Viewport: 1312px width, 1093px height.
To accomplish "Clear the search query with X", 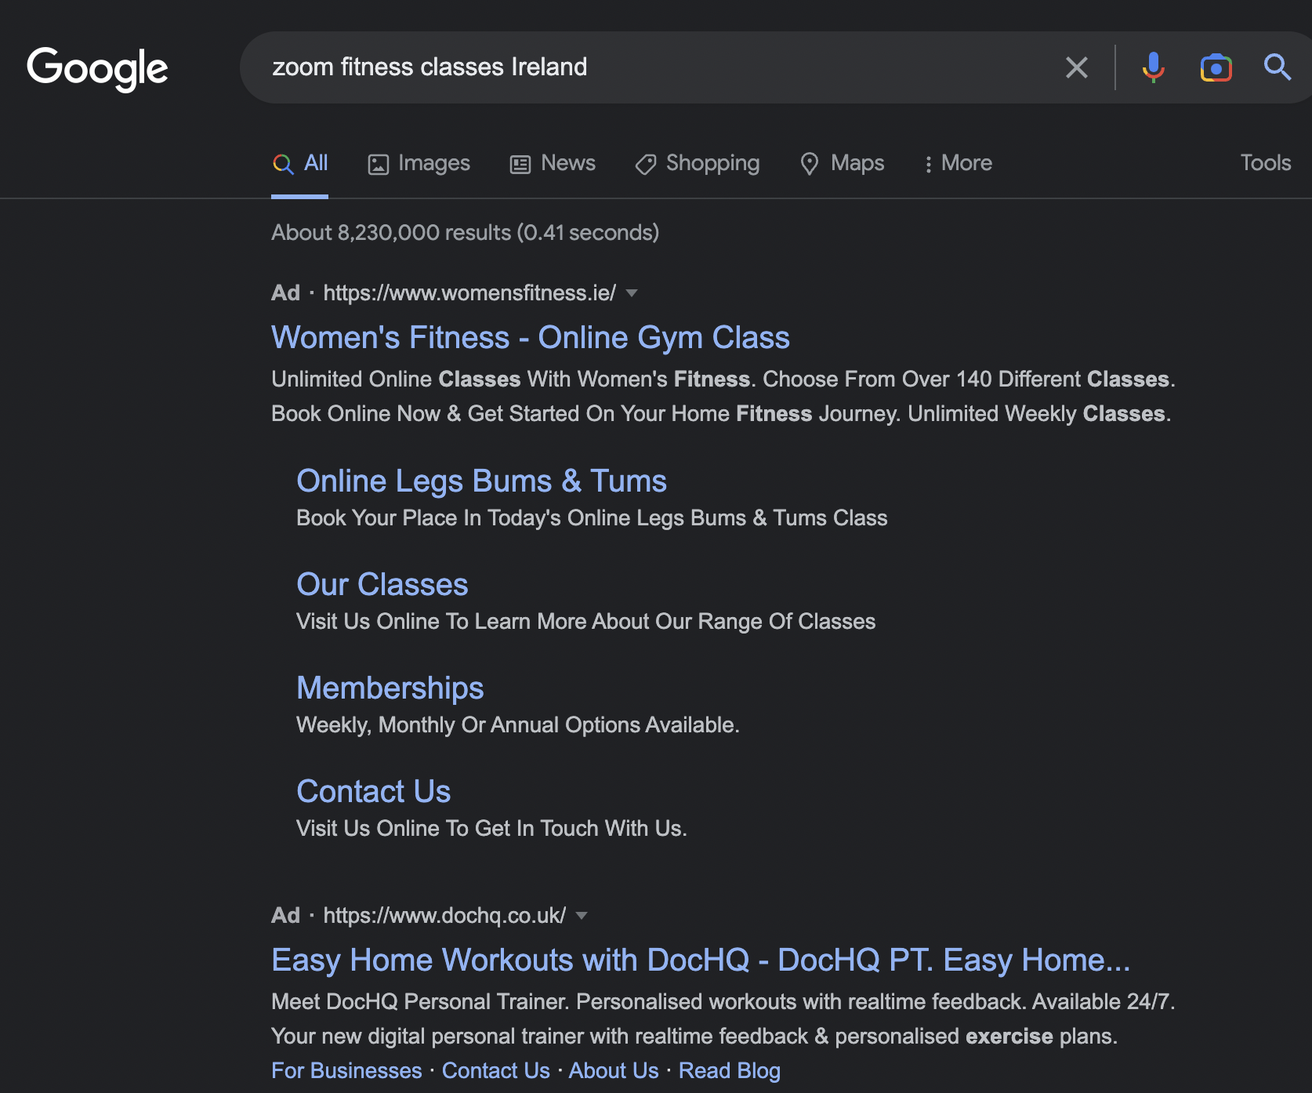I will click(1077, 67).
